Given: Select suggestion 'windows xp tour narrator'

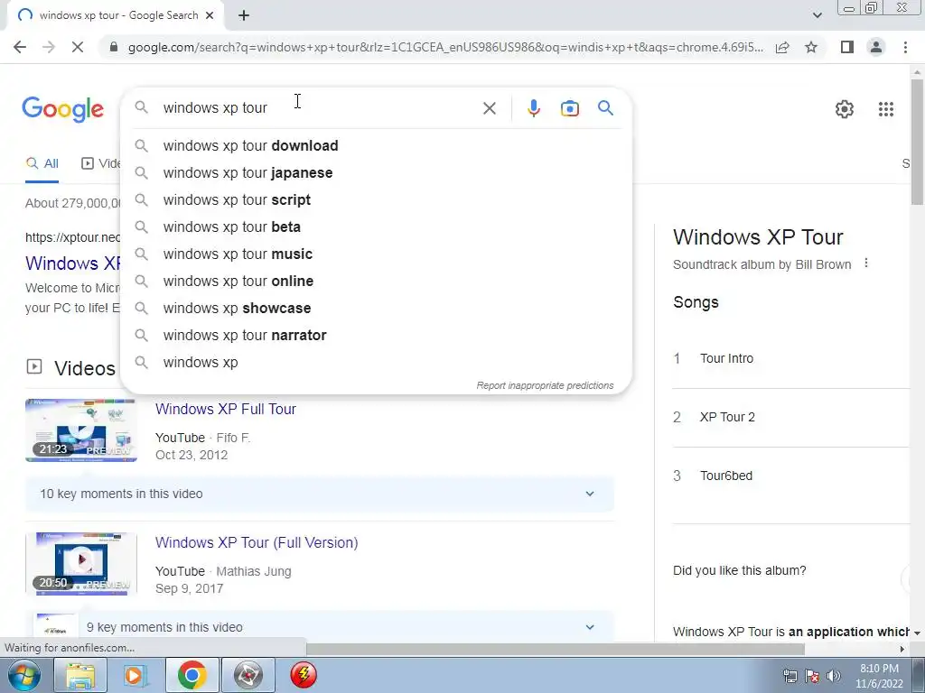Looking at the screenshot, I should tap(376, 336).
